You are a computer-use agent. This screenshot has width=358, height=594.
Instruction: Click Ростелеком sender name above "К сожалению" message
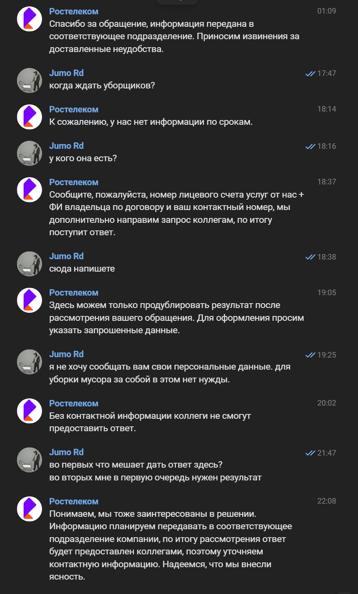[x=74, y=110]
